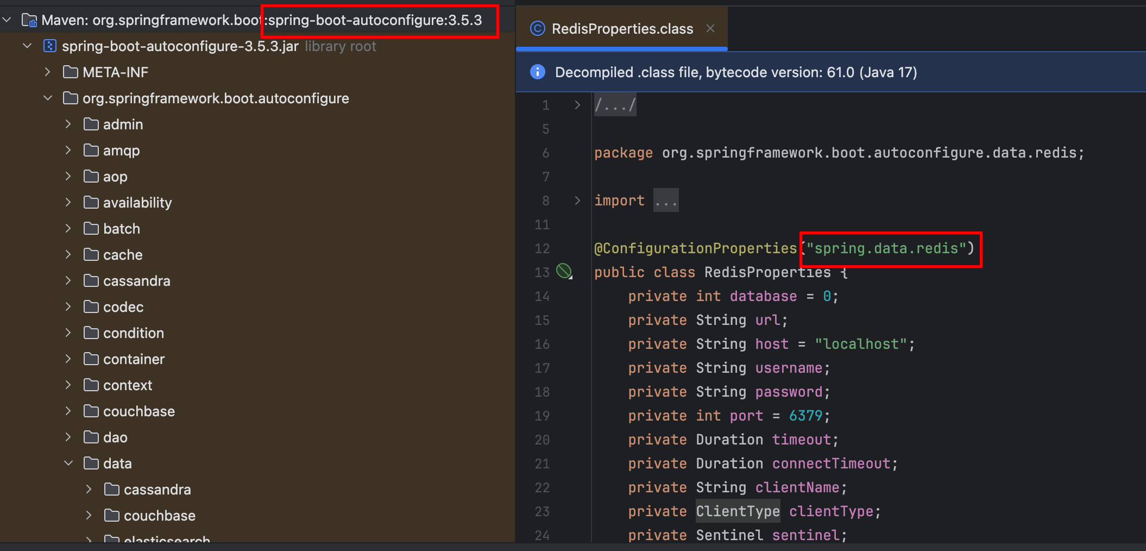Expand the codec package
The height and width of the screenshot is (551, 1146).
coord(68,307)
